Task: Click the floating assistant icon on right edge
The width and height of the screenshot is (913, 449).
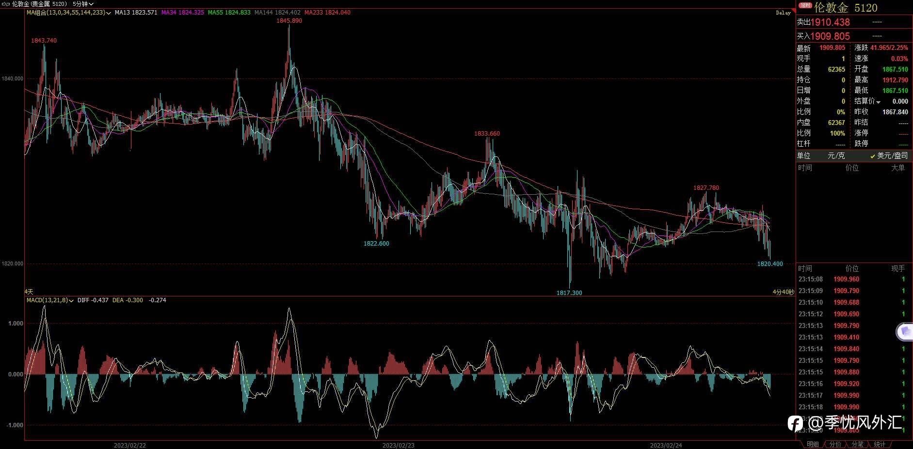Action: [905, 332]
